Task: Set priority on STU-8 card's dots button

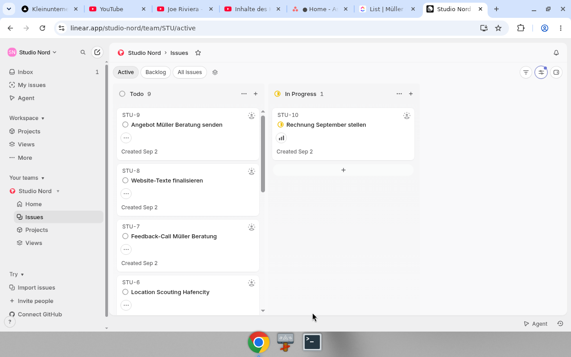Action: click(126, 194)
